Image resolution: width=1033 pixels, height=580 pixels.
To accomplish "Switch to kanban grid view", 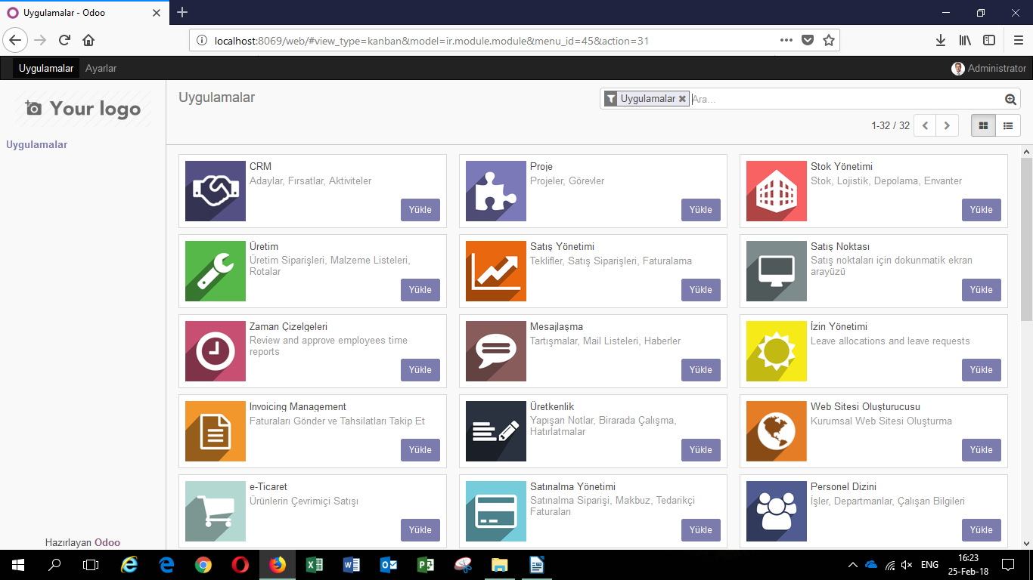I will [x=983, y=125].
